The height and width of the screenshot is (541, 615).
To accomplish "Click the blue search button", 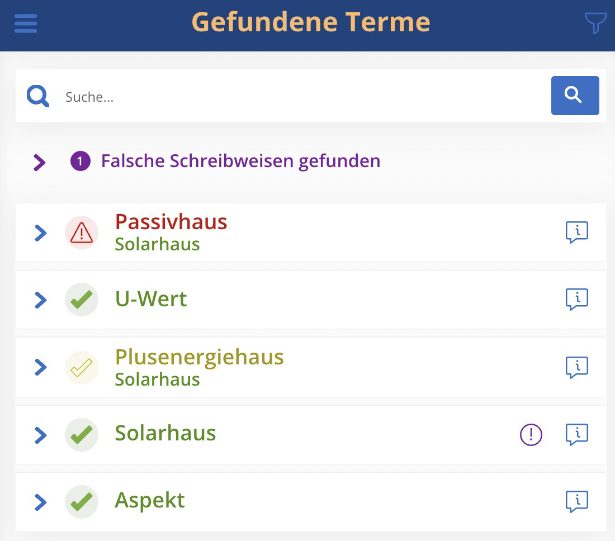I will tap(575, 95).
